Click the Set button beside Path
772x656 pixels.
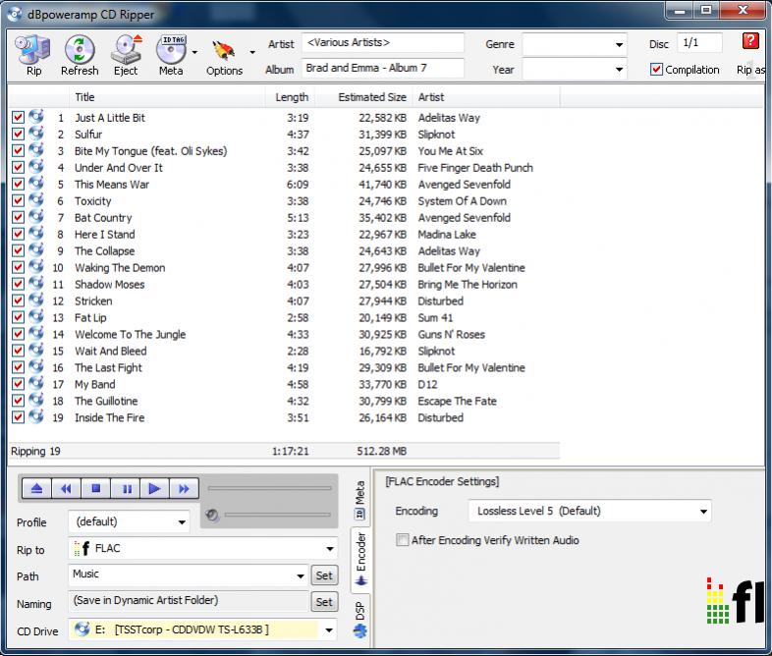point(323,575)
